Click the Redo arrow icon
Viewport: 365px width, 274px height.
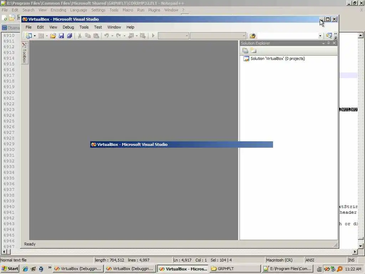pos(118,36)
